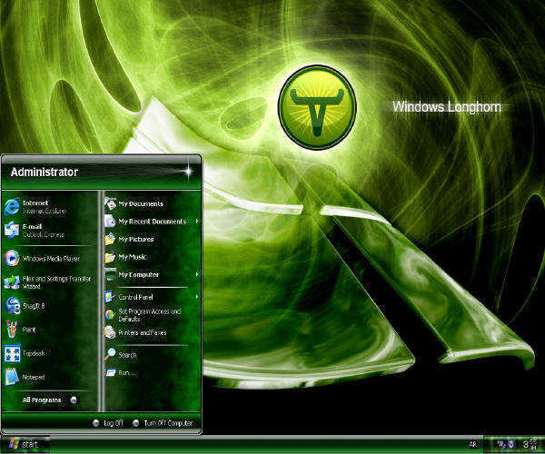Select Search menu entry

coord(151,355)
